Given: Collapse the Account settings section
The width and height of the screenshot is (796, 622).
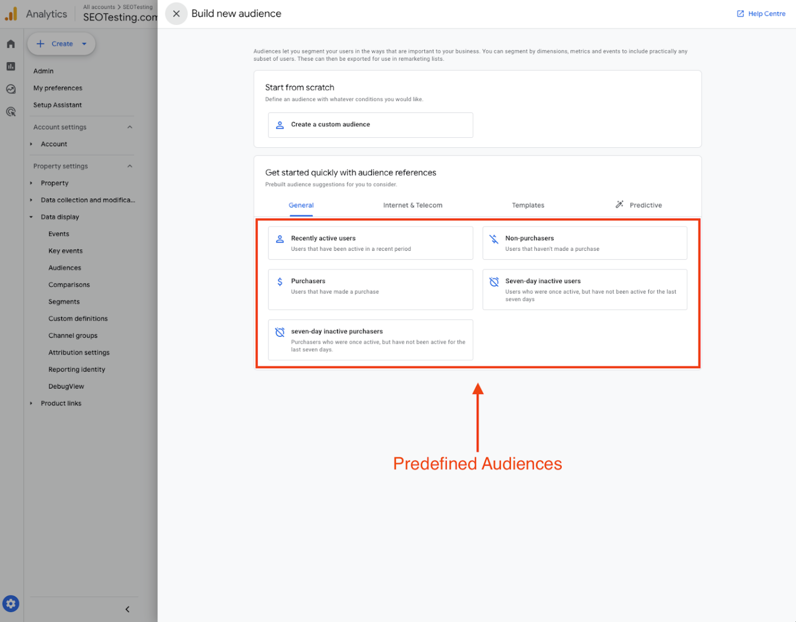Looking at the screenshot, I should 130,127.
